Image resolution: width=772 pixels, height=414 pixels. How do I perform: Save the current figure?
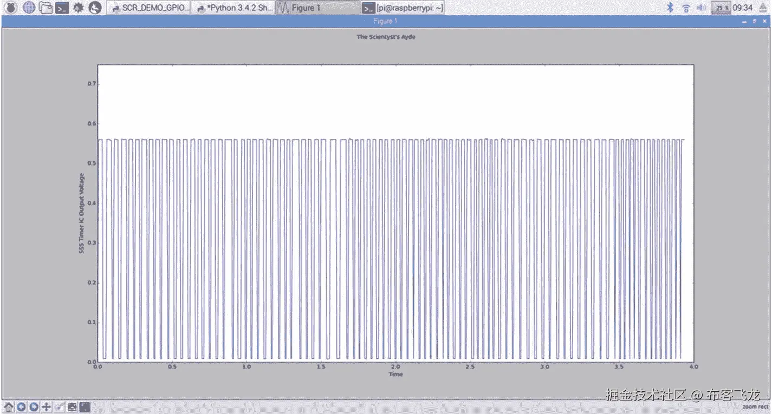pyautogui.click(x=72, y=406)
